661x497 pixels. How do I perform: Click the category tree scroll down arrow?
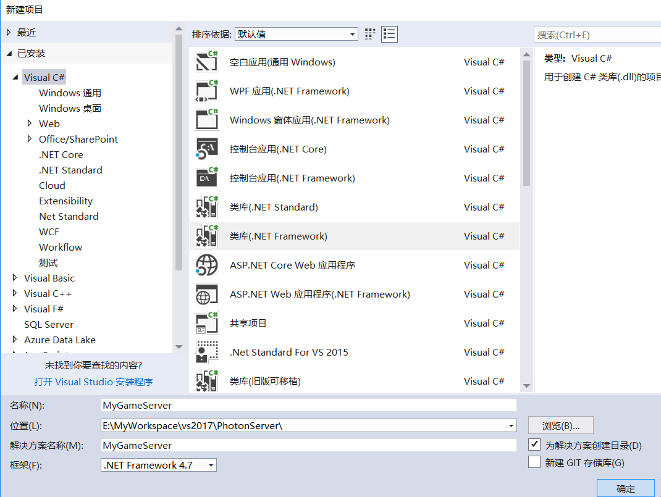[179, 347]
